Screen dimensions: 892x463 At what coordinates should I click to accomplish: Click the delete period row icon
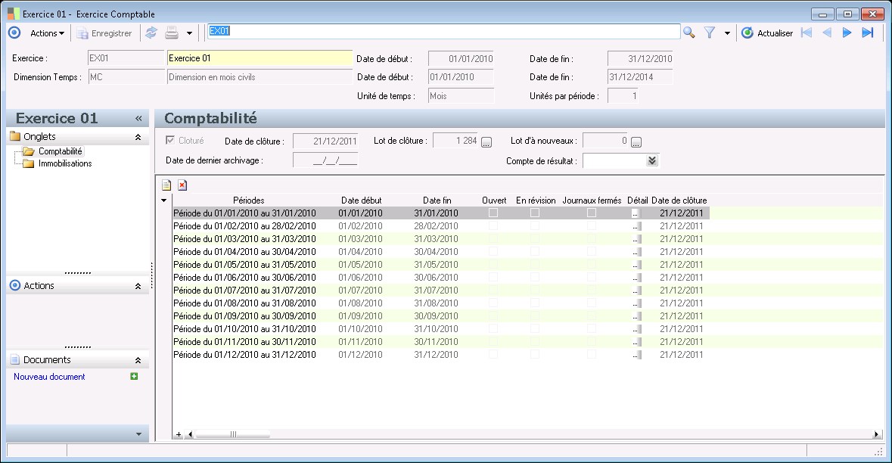(182, 185)
